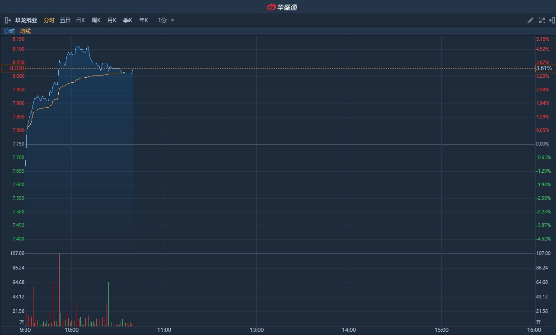Click the 8.030 current price label
The width and height of the screenshot is (556, 335).
coord(14,68)
